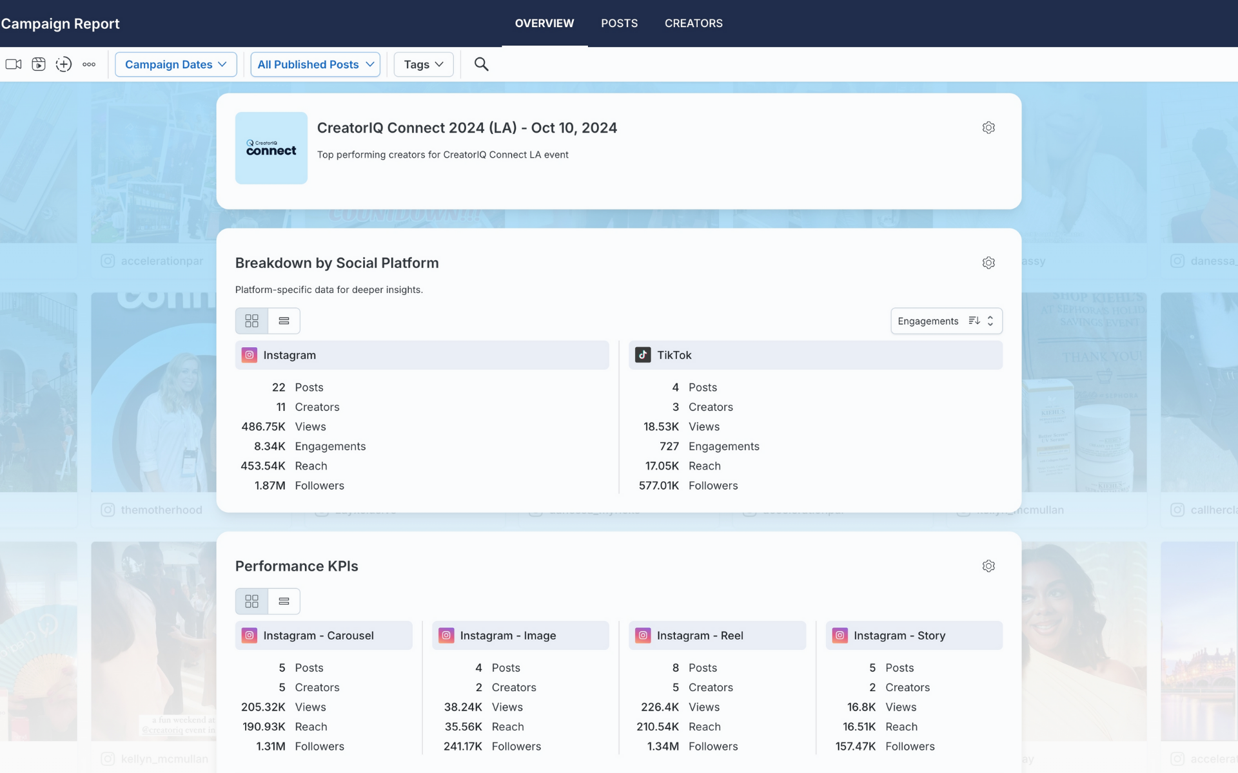Open the search magnifier icon
Viewport: 1238px width, 773px height.
(481, 64)
